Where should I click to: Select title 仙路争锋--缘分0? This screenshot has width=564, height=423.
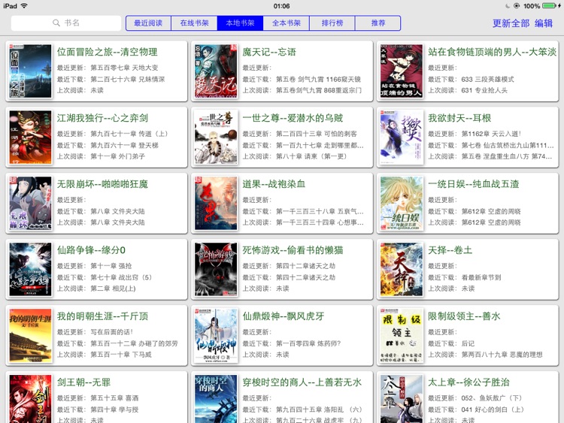pos(91,250)
